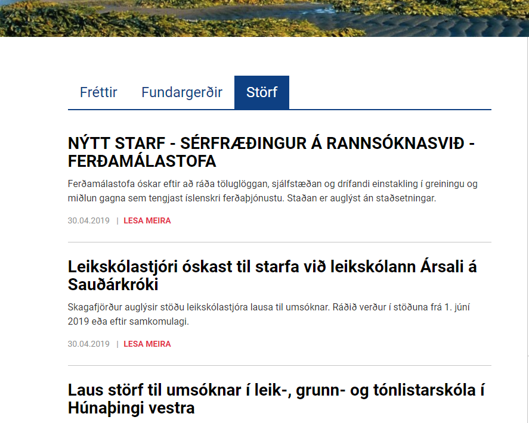Click LESA MEIRA under the Ferðamálastofa job posting
Screen dimensions: 529x423
tap(147, 220)
